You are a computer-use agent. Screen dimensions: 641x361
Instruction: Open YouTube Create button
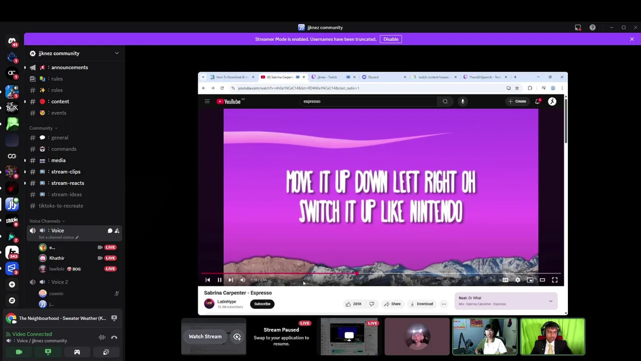tap(517, 101)
